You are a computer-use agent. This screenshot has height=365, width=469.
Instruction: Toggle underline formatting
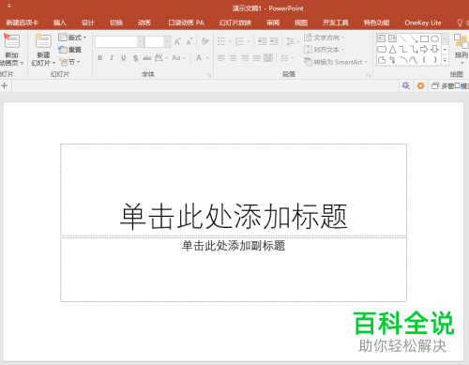[124, 58]
